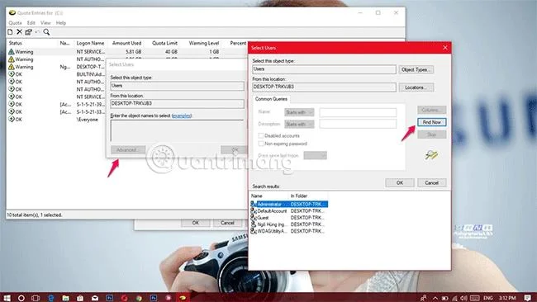Select the DefaultAccount search result

tap(289, 211)
